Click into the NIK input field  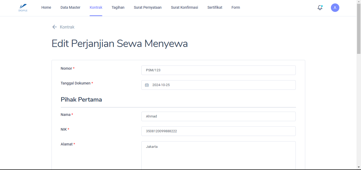[218, 131]
